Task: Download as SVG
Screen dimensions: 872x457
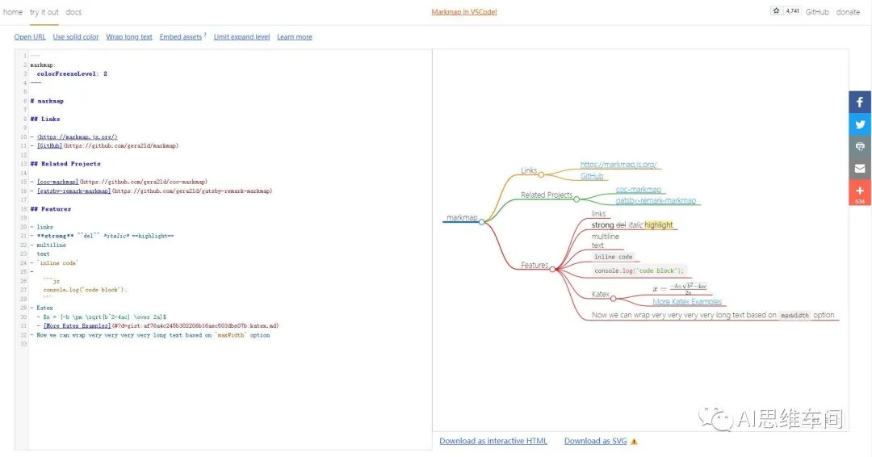Action: point(596,441)
